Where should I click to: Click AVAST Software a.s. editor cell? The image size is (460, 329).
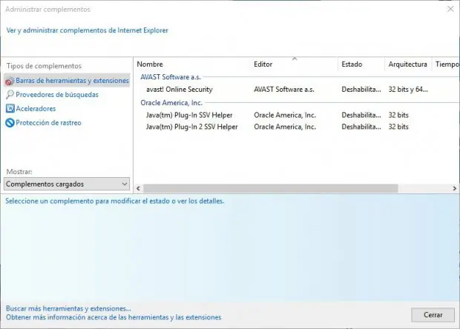pyautogui.click(x=284, y=90)
